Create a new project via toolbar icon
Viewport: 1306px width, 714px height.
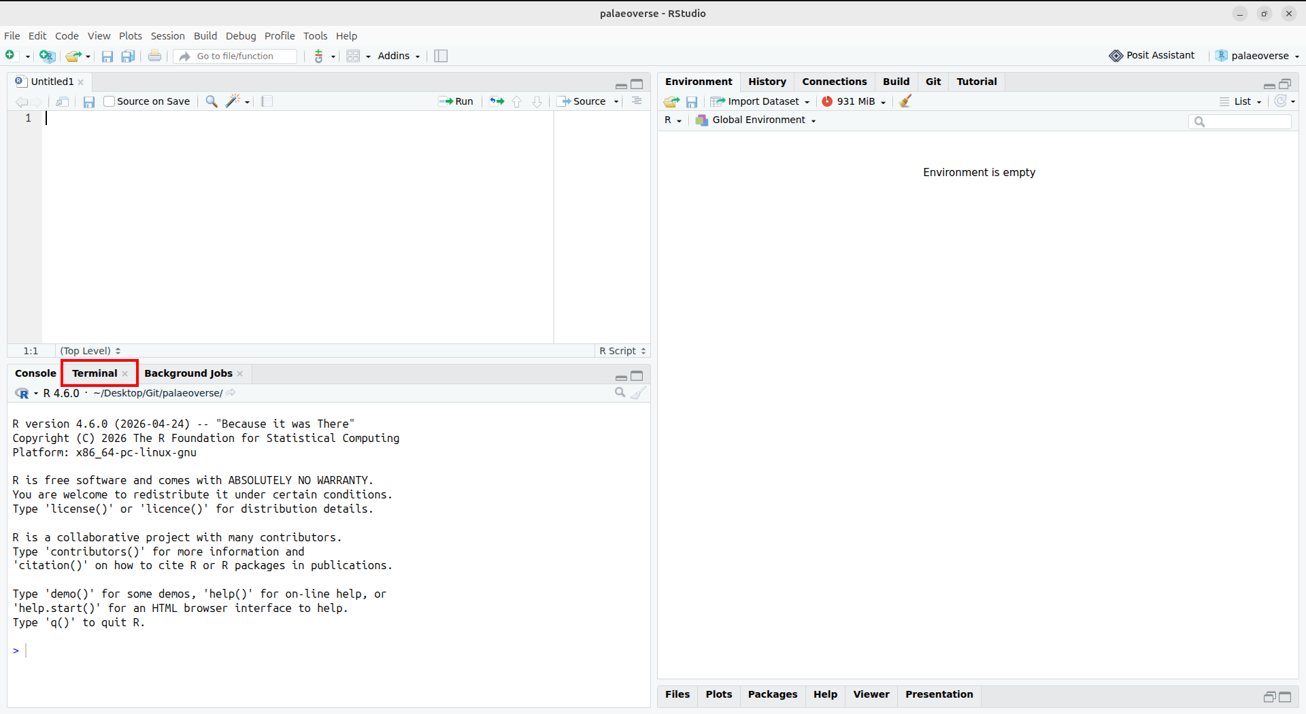click(46, 56)
